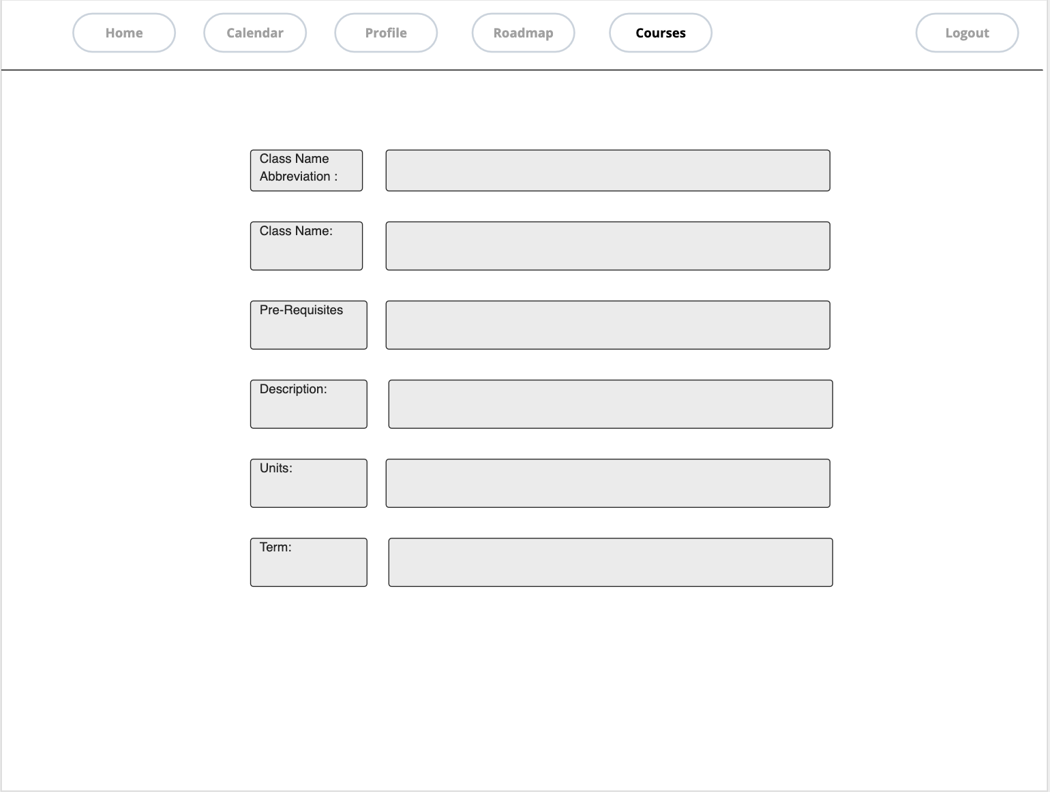
Task: Log out using the Logout button
Action: tap(967, 33)
